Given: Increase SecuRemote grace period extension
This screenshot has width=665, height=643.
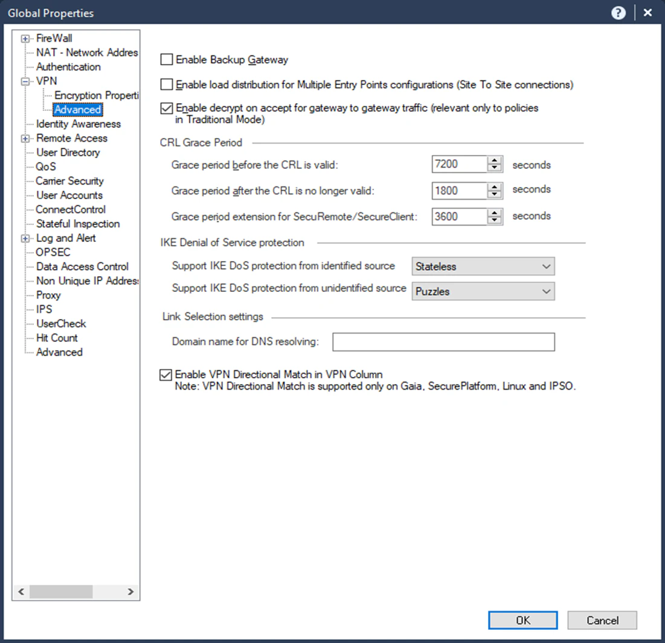Looking at the screenshot, I should pyautogui.click(x=495, y=213).
